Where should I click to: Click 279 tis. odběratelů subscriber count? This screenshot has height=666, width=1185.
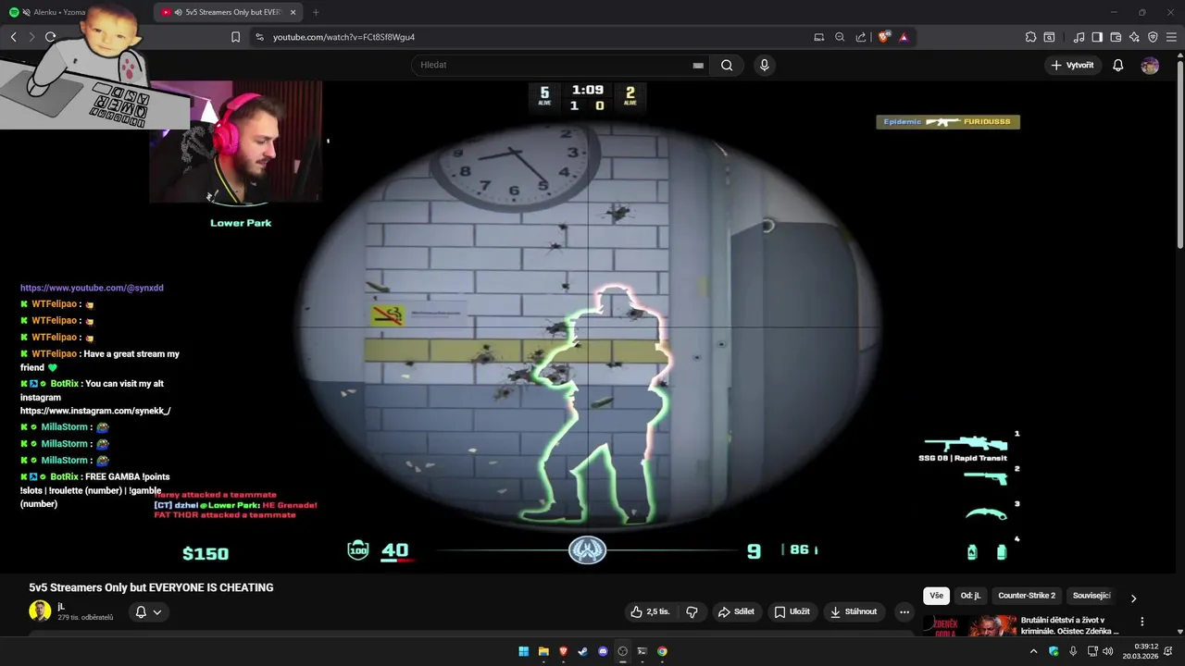(85, 617)
